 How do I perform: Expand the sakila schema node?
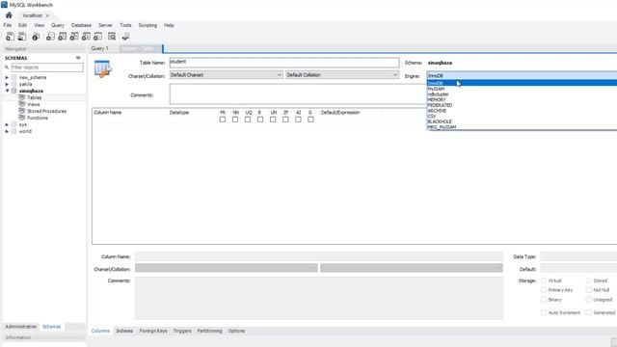(x=7, y=84)
